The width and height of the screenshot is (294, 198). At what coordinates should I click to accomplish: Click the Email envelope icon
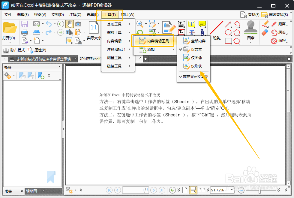[x=36, y=24]
